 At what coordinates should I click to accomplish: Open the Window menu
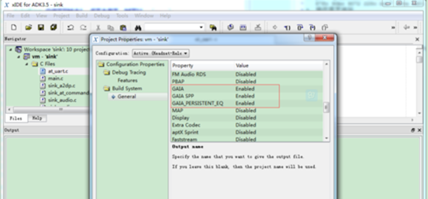coord(144,15)
